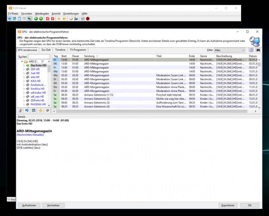Click the yellow star favorites icon
This screenshot has height=216, width=269.
[41, 111]
